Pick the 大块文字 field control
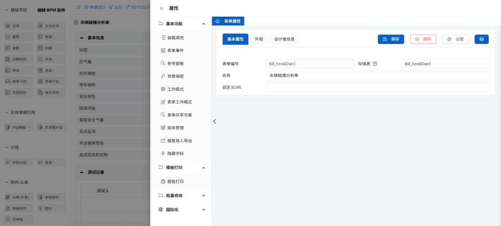This screenshot has height=226, width=501. pos(51,26)
